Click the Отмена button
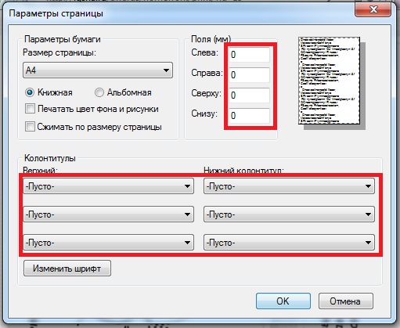Screen dimensions: 400x328 (346, 301)
